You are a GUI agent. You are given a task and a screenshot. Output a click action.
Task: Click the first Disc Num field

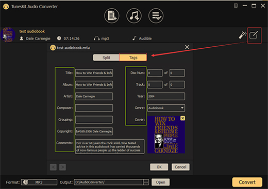(155, 73)
